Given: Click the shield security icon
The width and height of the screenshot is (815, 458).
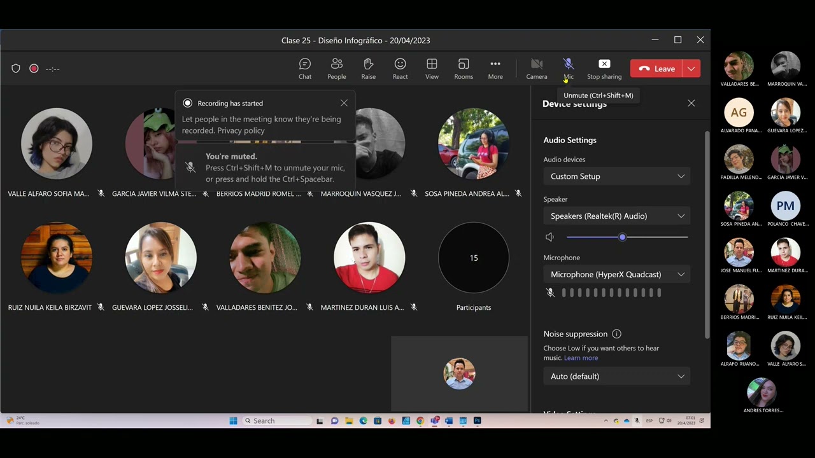Looking at the screenshot, I should [x=16, y=69].
